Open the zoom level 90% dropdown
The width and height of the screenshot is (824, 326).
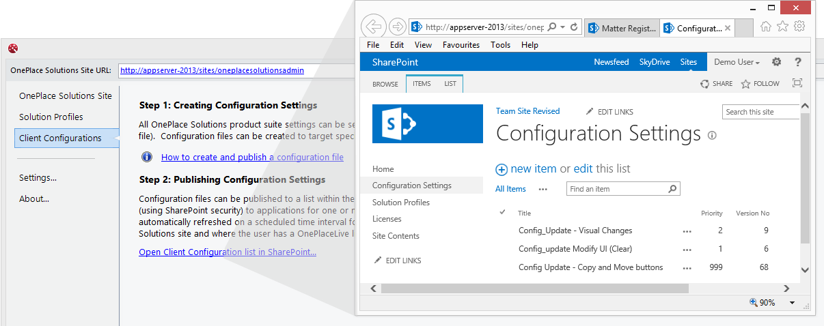792,303
